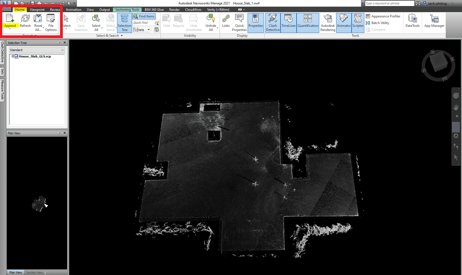Show the Properties panel
This screenshot has width=462, height=275.
(x=255, y=22)
